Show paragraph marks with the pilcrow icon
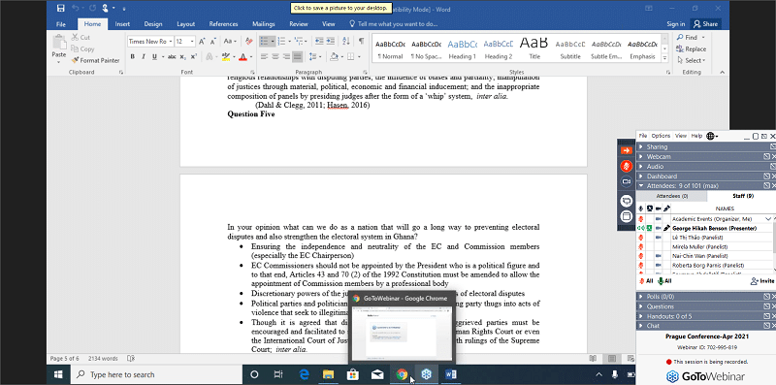The image size is (776, 385). click(361, 41)
